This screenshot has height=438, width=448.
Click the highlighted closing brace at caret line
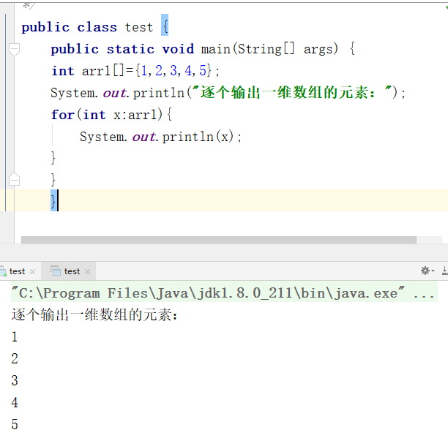[53, 200]
